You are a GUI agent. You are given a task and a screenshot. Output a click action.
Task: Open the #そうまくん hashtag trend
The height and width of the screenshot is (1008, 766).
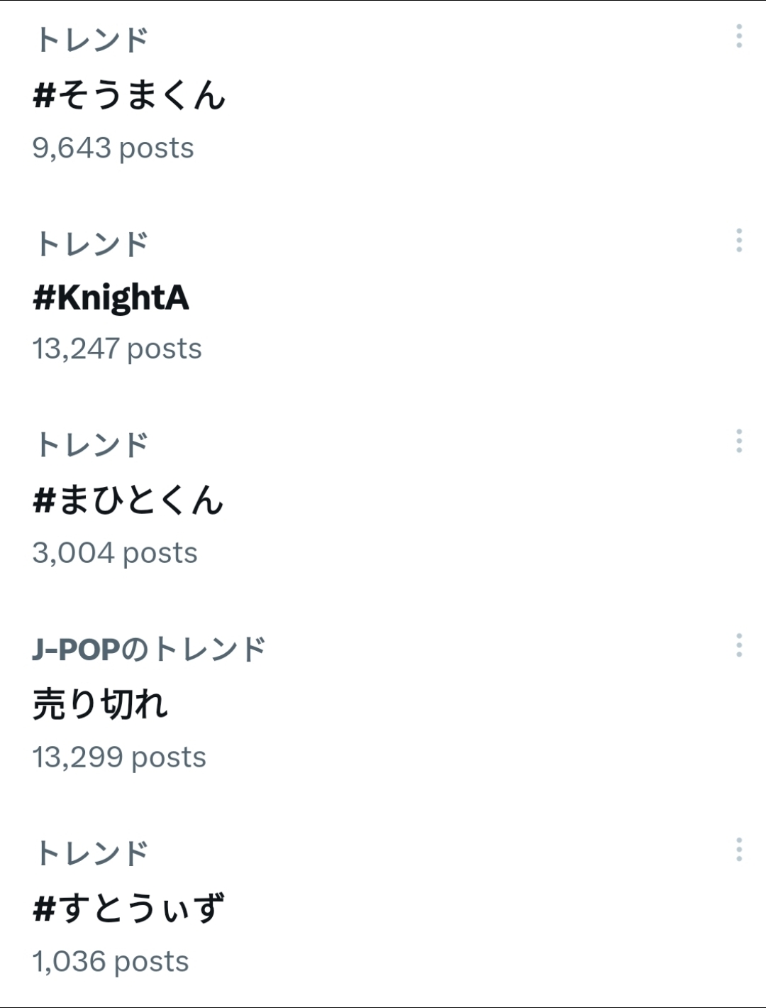pos(129,95)
